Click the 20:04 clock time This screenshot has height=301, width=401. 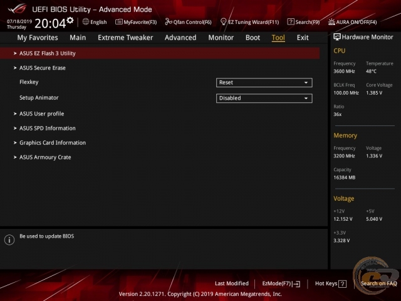[x=50, y=23]
